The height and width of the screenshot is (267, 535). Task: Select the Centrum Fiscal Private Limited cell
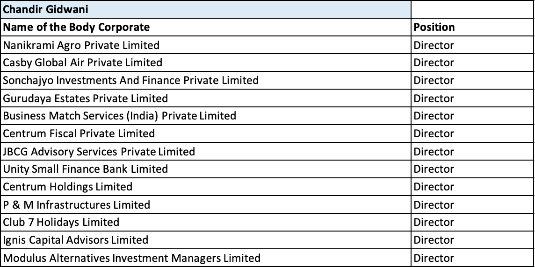tap(205, 133)
